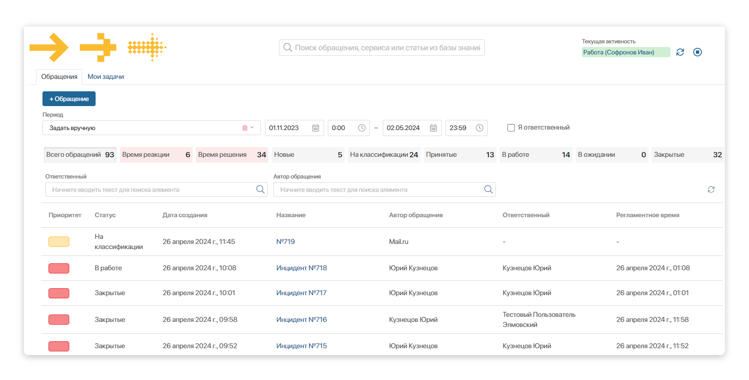
Task: Reload the requests table with the refresh icon
Action: click(x=711, y=190)
